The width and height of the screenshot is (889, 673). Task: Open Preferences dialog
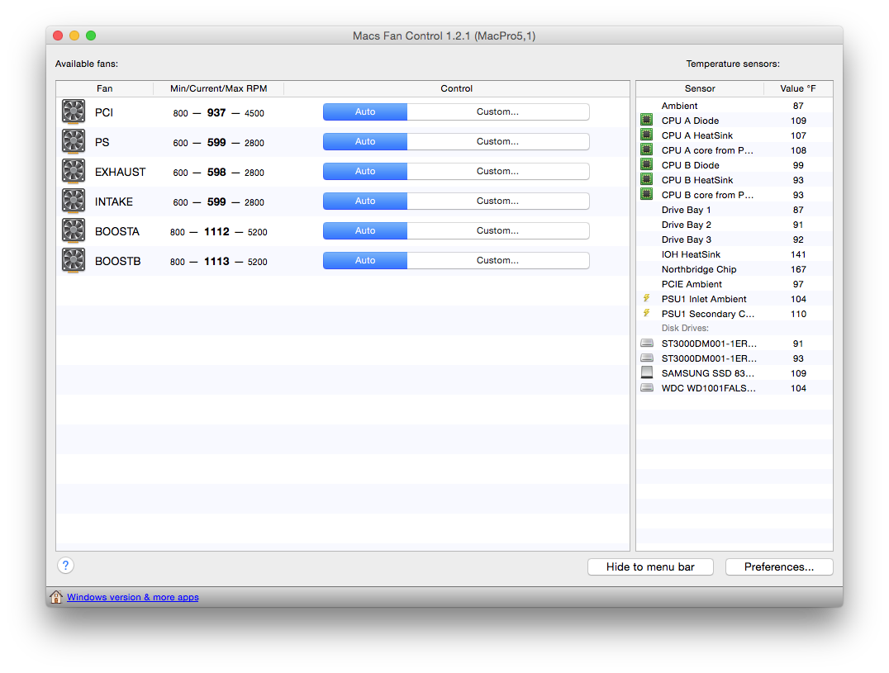pos(779,567)
